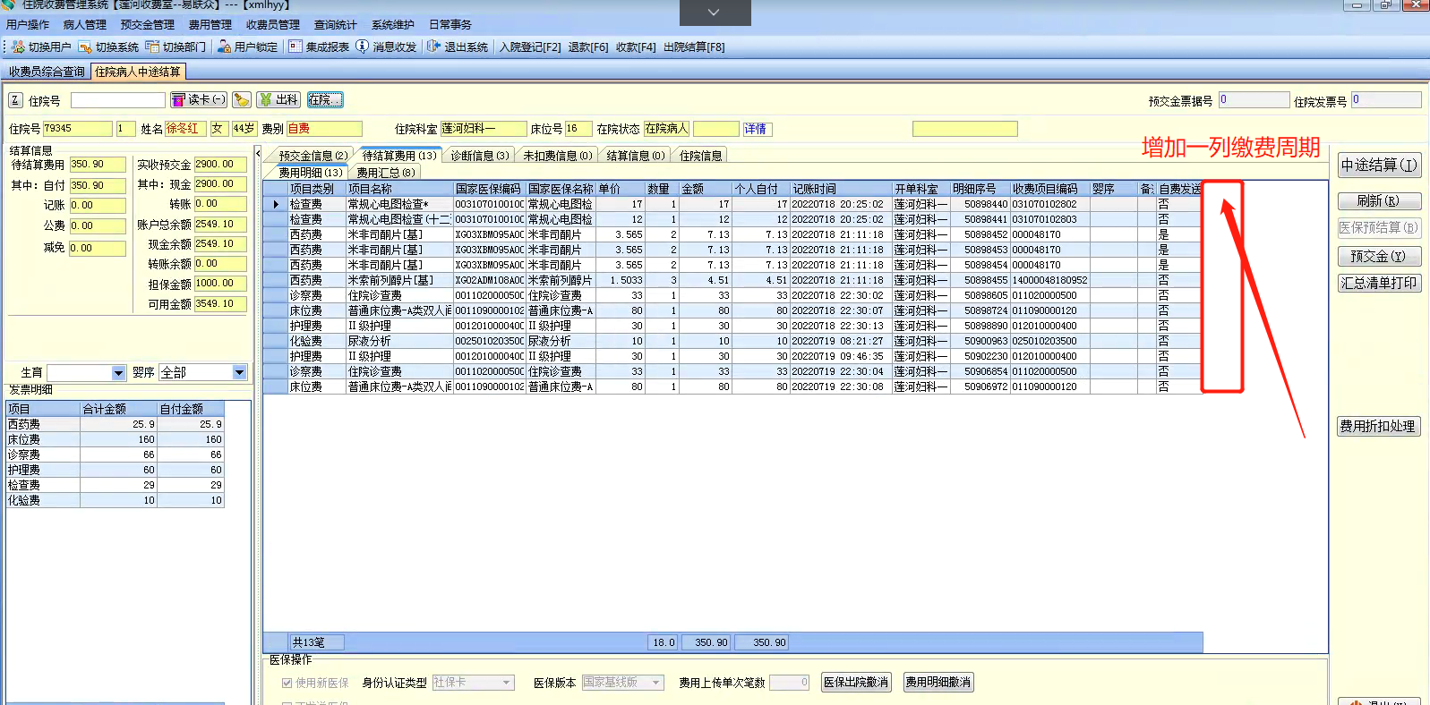This screenshot has width=1430, height=705.
Task: Open the 住院信息 tab
Action: coord(701,156)
